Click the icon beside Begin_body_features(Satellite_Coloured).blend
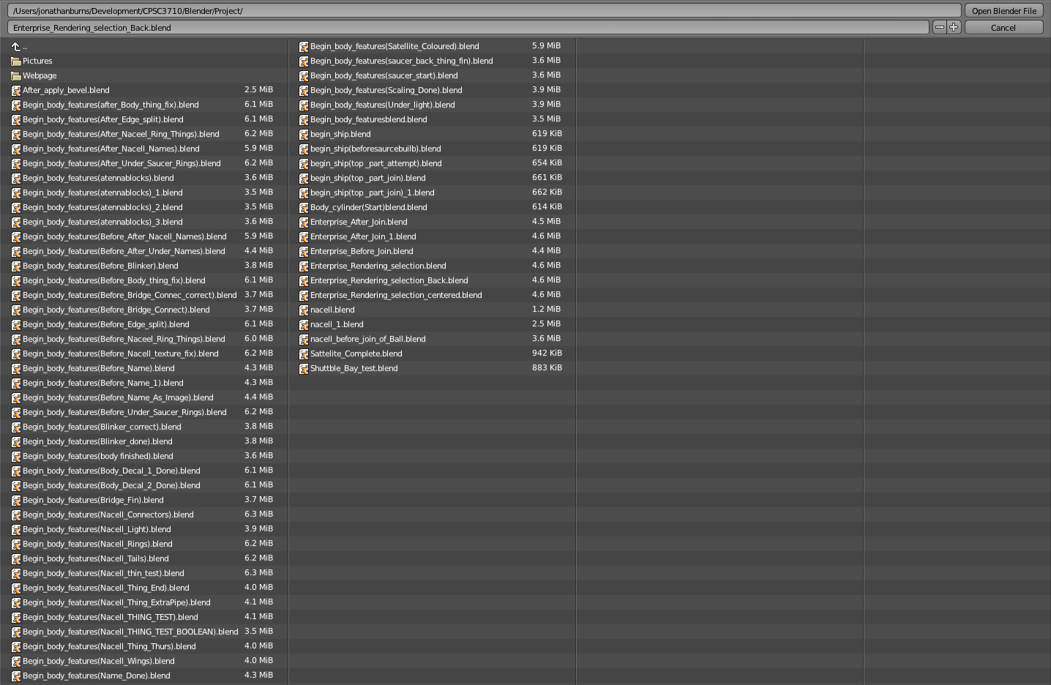Screen dimensions: 1051x685 click(x=303, y=46)
